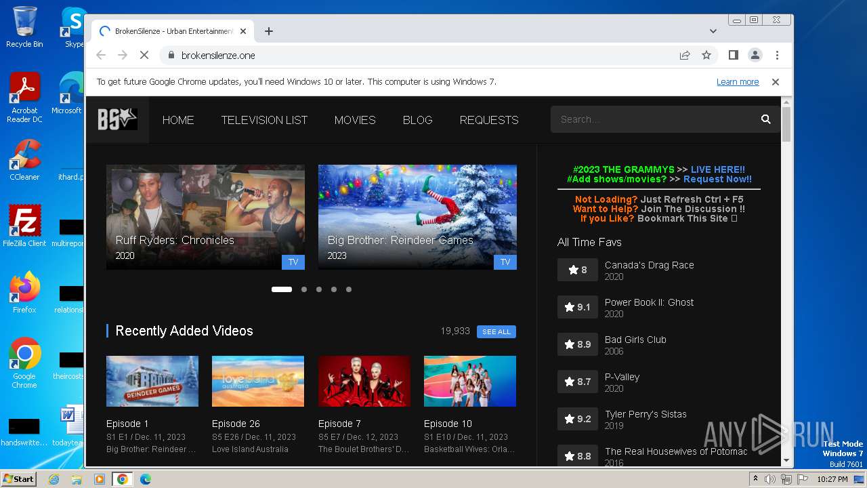Open Microsoft Edge in taskbar

coord(145,479)
